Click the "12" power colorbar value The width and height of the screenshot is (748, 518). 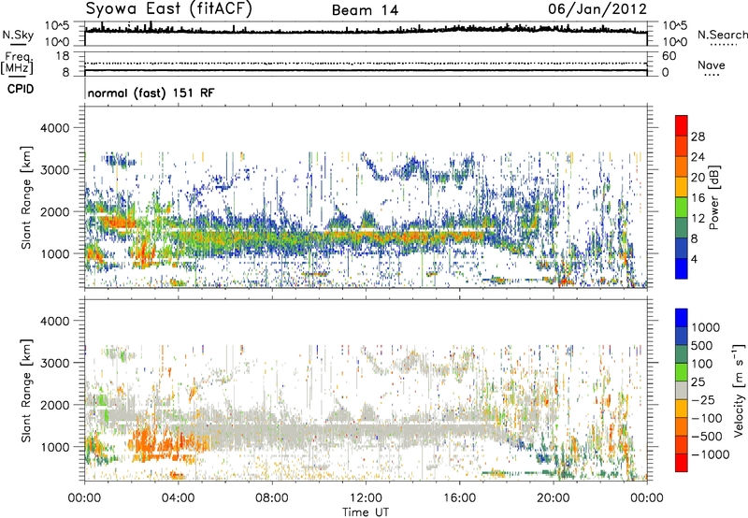(x=698, y=219)
